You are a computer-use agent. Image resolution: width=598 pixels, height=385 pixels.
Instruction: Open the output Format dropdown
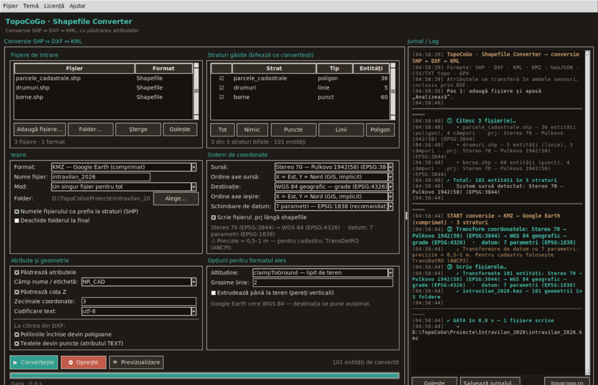pos(124,167)
